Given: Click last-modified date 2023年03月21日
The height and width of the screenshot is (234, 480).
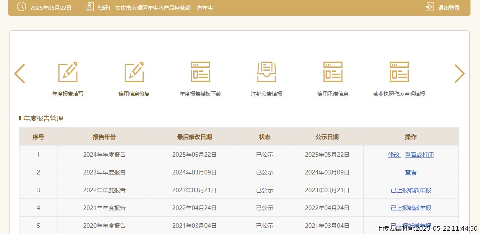Looking at the screenshot, I should [194, 190].
